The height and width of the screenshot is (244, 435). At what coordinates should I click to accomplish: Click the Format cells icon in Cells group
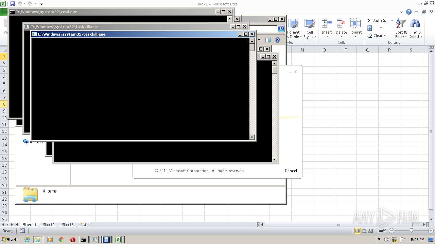[355, 24]
